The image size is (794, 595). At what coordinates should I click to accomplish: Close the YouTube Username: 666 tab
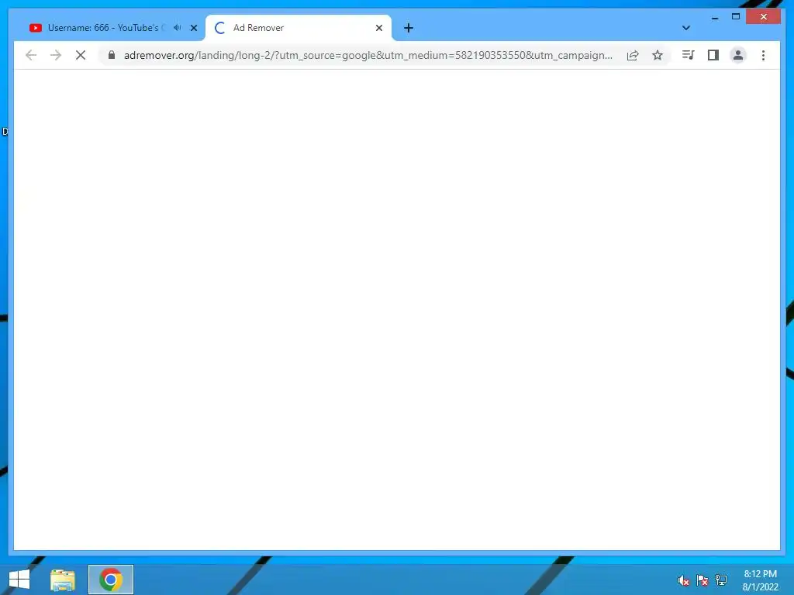pos(193,28)
